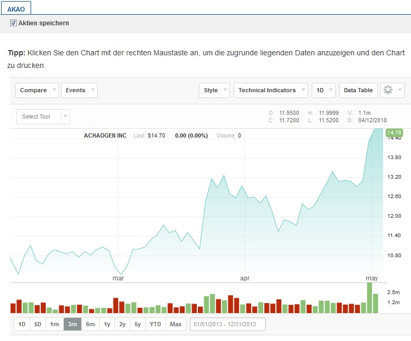Switch chart to 1y range
This screenshot has width=411, height=341.
click(107, 324)
